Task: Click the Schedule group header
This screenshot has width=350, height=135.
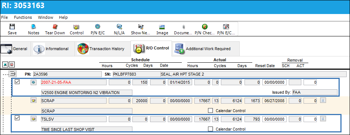Action: click(x=141, y=60)
